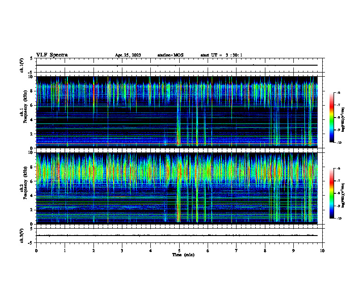363x281 pixels.
Task: Select the date 'Apr. 25, 2023' header
Action: point(128,55)
